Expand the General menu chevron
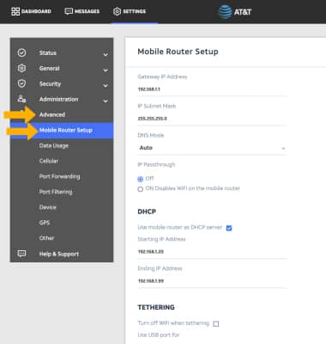The image size is (326, 344). tap(106, 70)
